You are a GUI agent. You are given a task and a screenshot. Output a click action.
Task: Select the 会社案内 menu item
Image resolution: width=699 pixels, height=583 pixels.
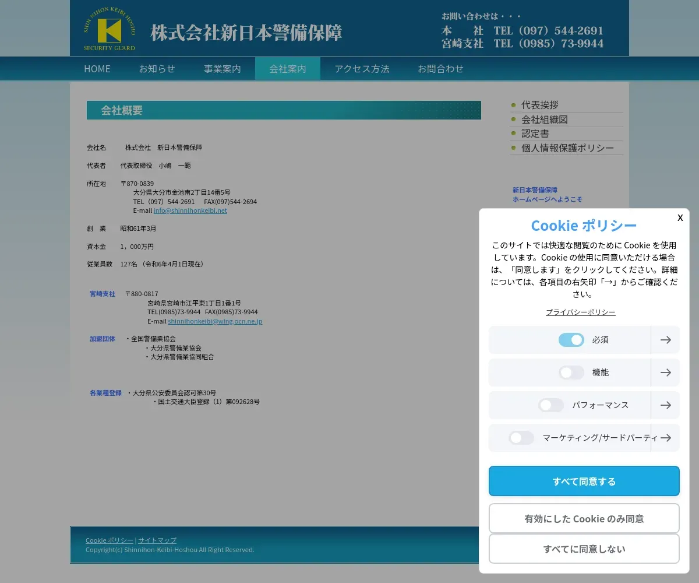(287, 69)
